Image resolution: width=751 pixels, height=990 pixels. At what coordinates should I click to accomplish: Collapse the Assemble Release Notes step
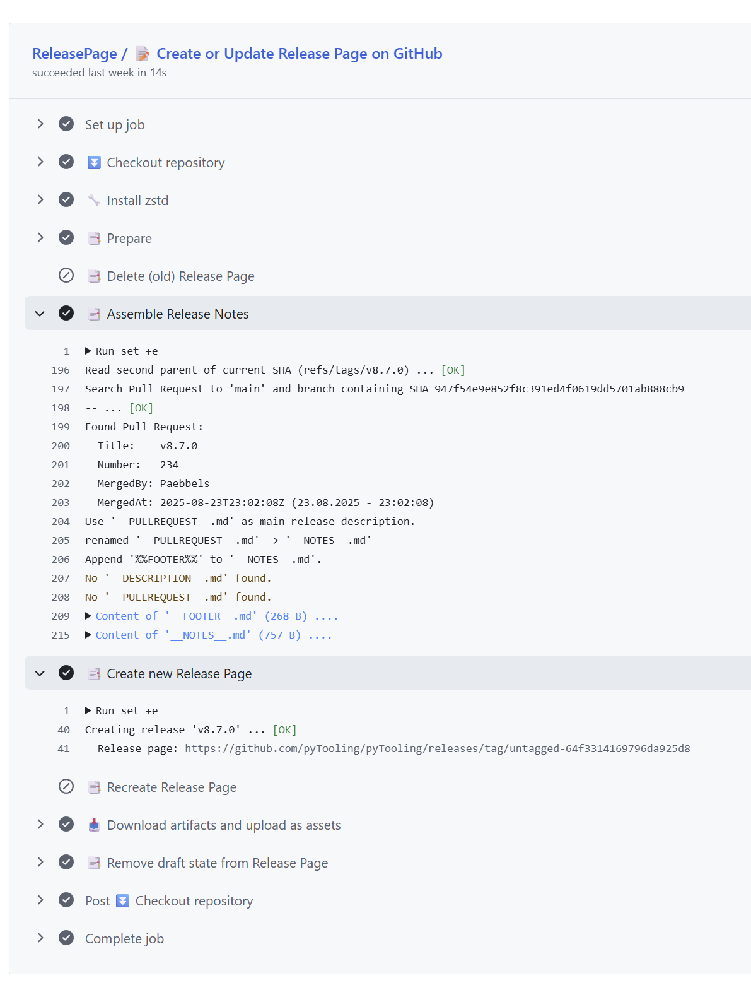pyautogui.click(x=40, y=314)
